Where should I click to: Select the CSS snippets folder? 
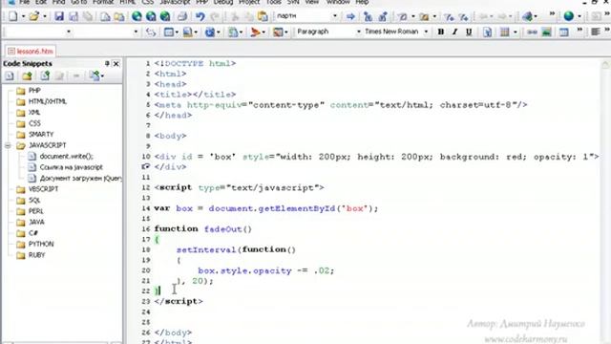click(34, 123)
